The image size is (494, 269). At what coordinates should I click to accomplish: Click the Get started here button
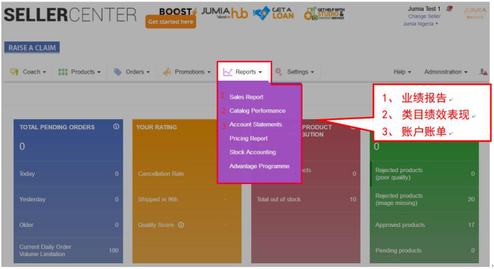(171, 21)
